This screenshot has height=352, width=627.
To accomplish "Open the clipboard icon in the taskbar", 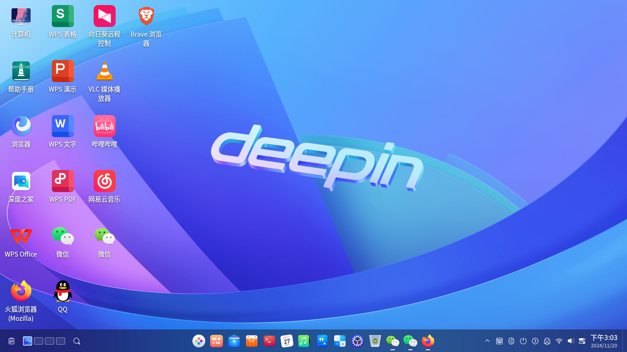I will point(11,341).
